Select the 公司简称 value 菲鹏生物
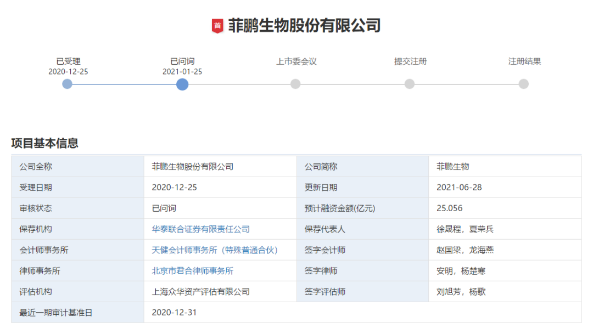593x328 pixels. tap(451, 166)
